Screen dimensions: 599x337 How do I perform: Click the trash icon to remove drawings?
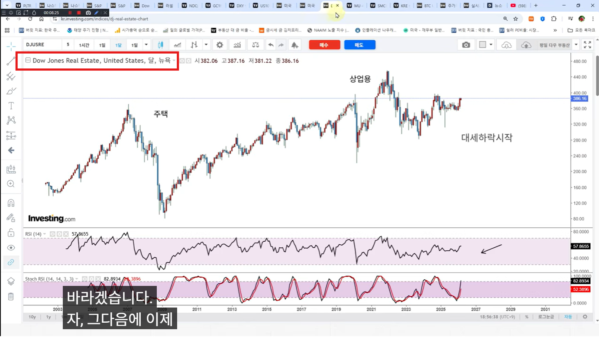click(11, 296)
